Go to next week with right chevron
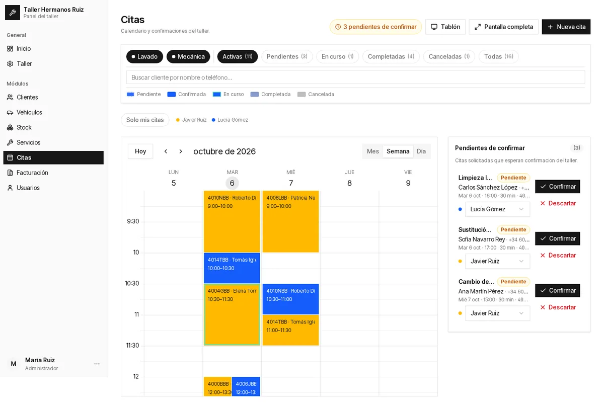The width and height of the screenshot is (604, 410). [x=181, y=151]
